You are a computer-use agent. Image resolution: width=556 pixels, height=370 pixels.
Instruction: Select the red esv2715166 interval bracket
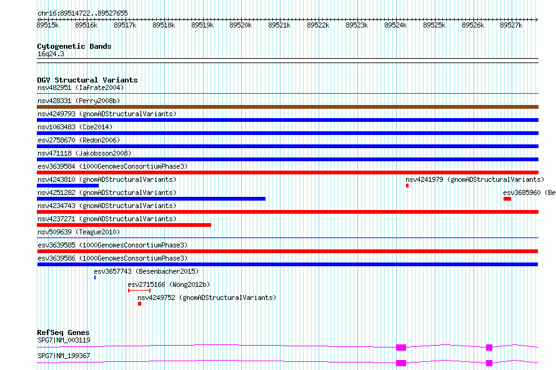click(139, 291)
